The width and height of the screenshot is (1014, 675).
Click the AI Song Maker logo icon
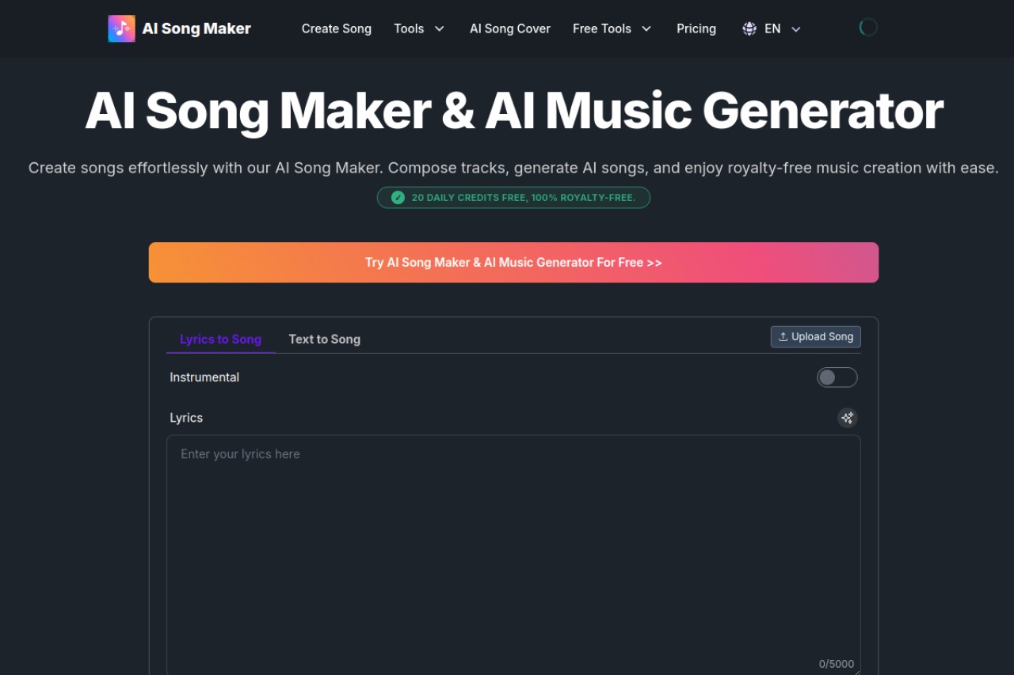click(121, 28)
